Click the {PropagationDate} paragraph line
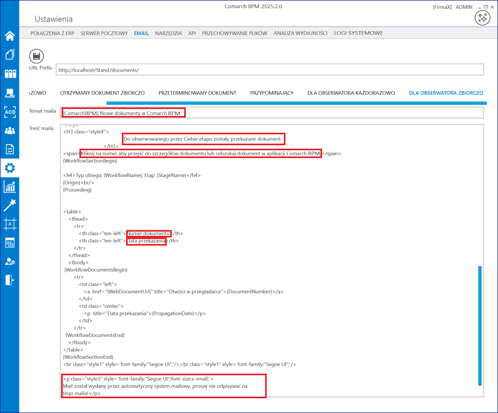This screenshot has height=413, width=498. tap(145, 313)
